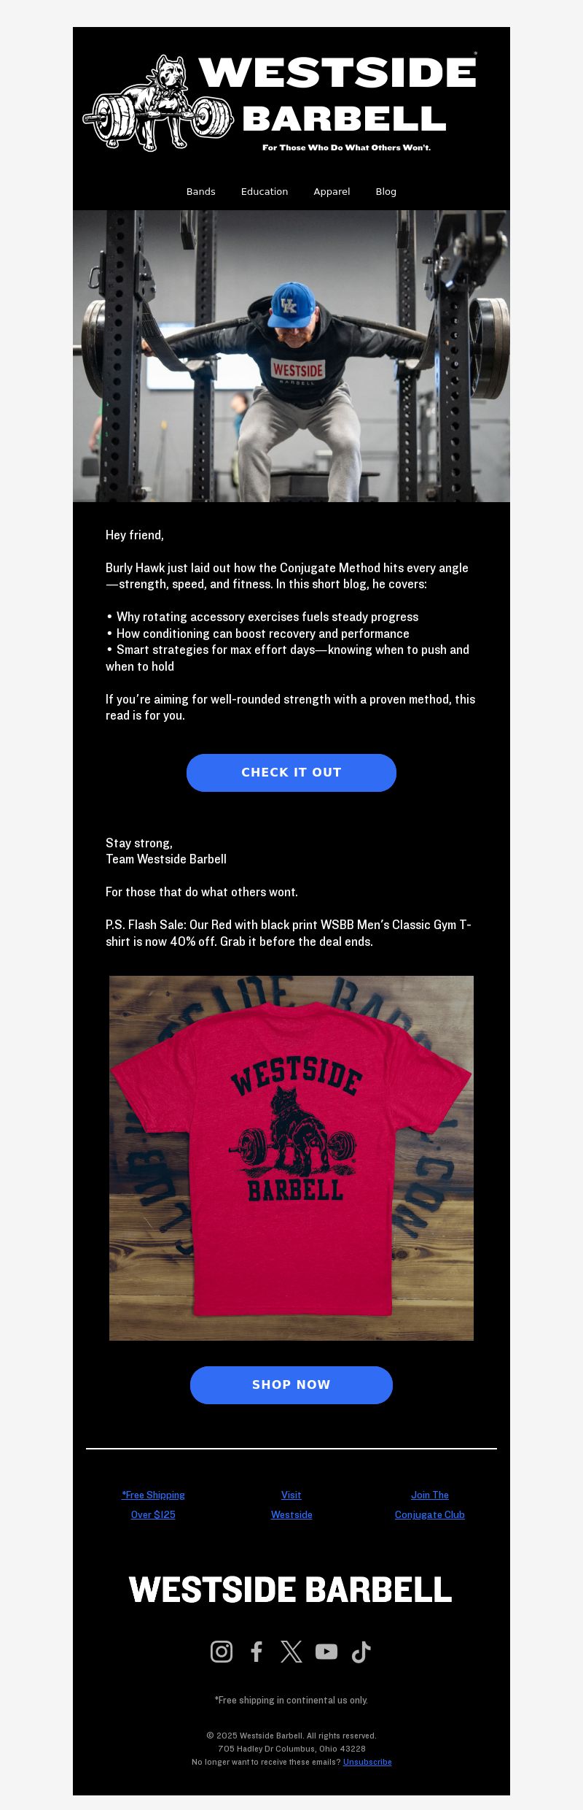Image resolution: width=583 pixels, height=1810 pixels.
Task: Follow the Free Shipping Over $125 link
Action: [153, 1504]
